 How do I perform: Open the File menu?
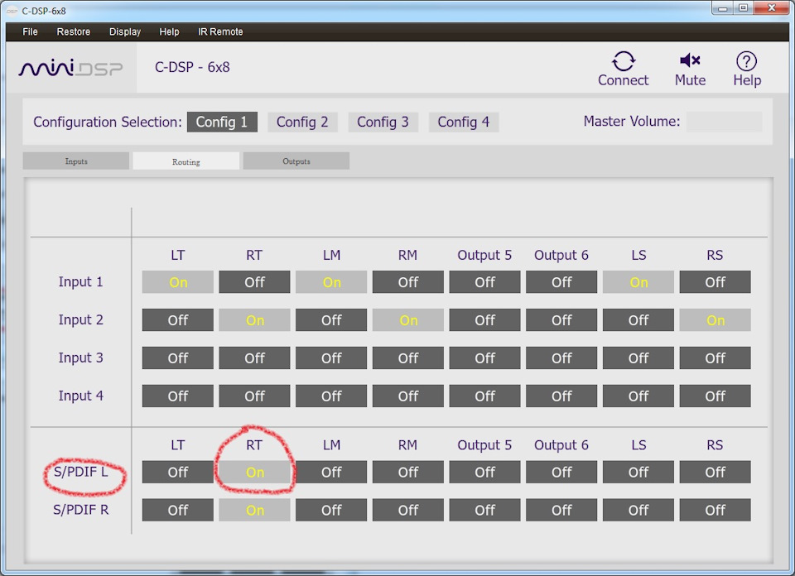30,31
